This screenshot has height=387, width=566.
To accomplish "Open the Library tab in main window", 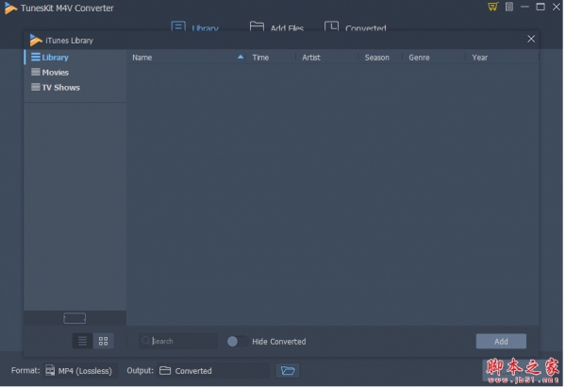I will click(x=196, y=27).
